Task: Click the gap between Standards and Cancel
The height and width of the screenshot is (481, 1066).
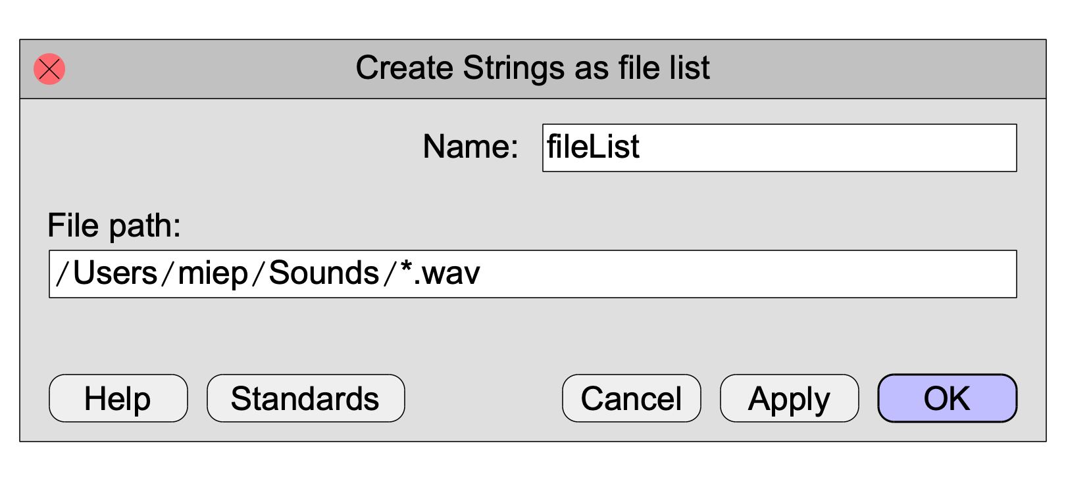Action: [484, 398]
